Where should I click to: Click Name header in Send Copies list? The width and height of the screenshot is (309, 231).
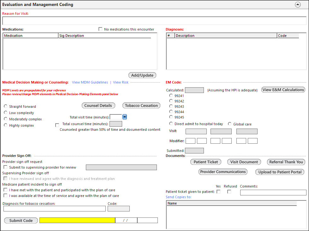coord(232,203)
